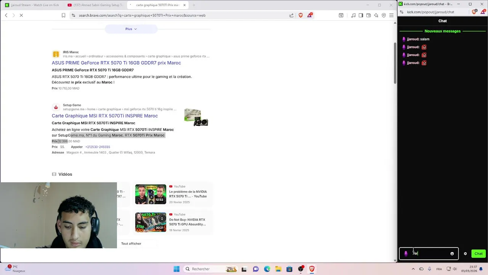Click the Vidéos section heading
Viewport: 488px width, 275px height.
tap(65, 174)
